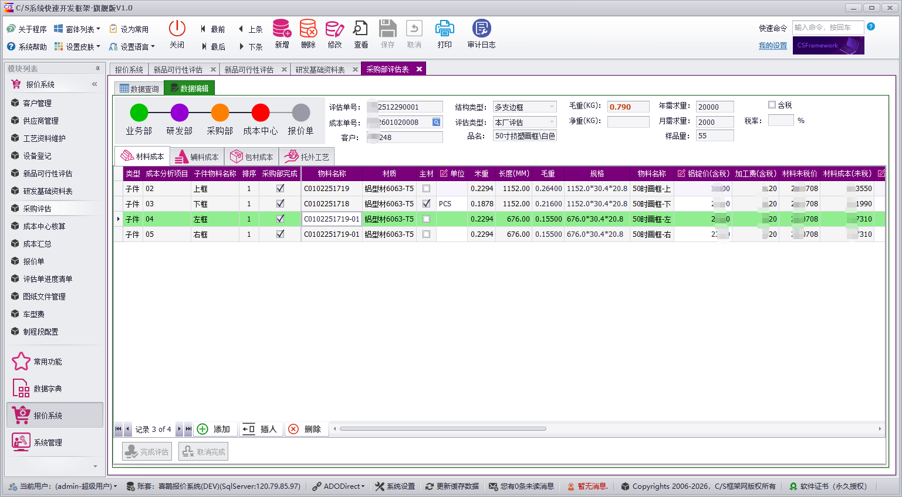Go to 下条 next record
The height and width of the screenshot is (497, 902).
click(x=250, y=47)
